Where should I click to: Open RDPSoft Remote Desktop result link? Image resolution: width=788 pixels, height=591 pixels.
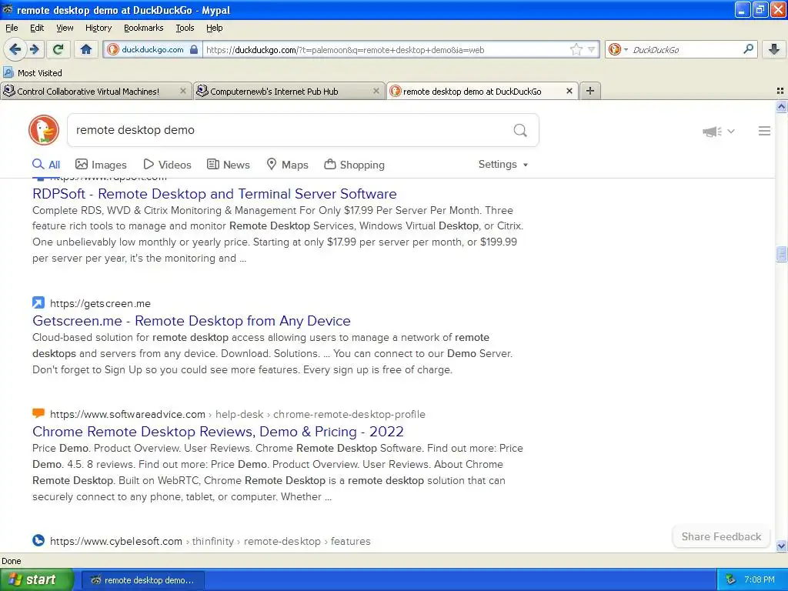click(215, 193)
